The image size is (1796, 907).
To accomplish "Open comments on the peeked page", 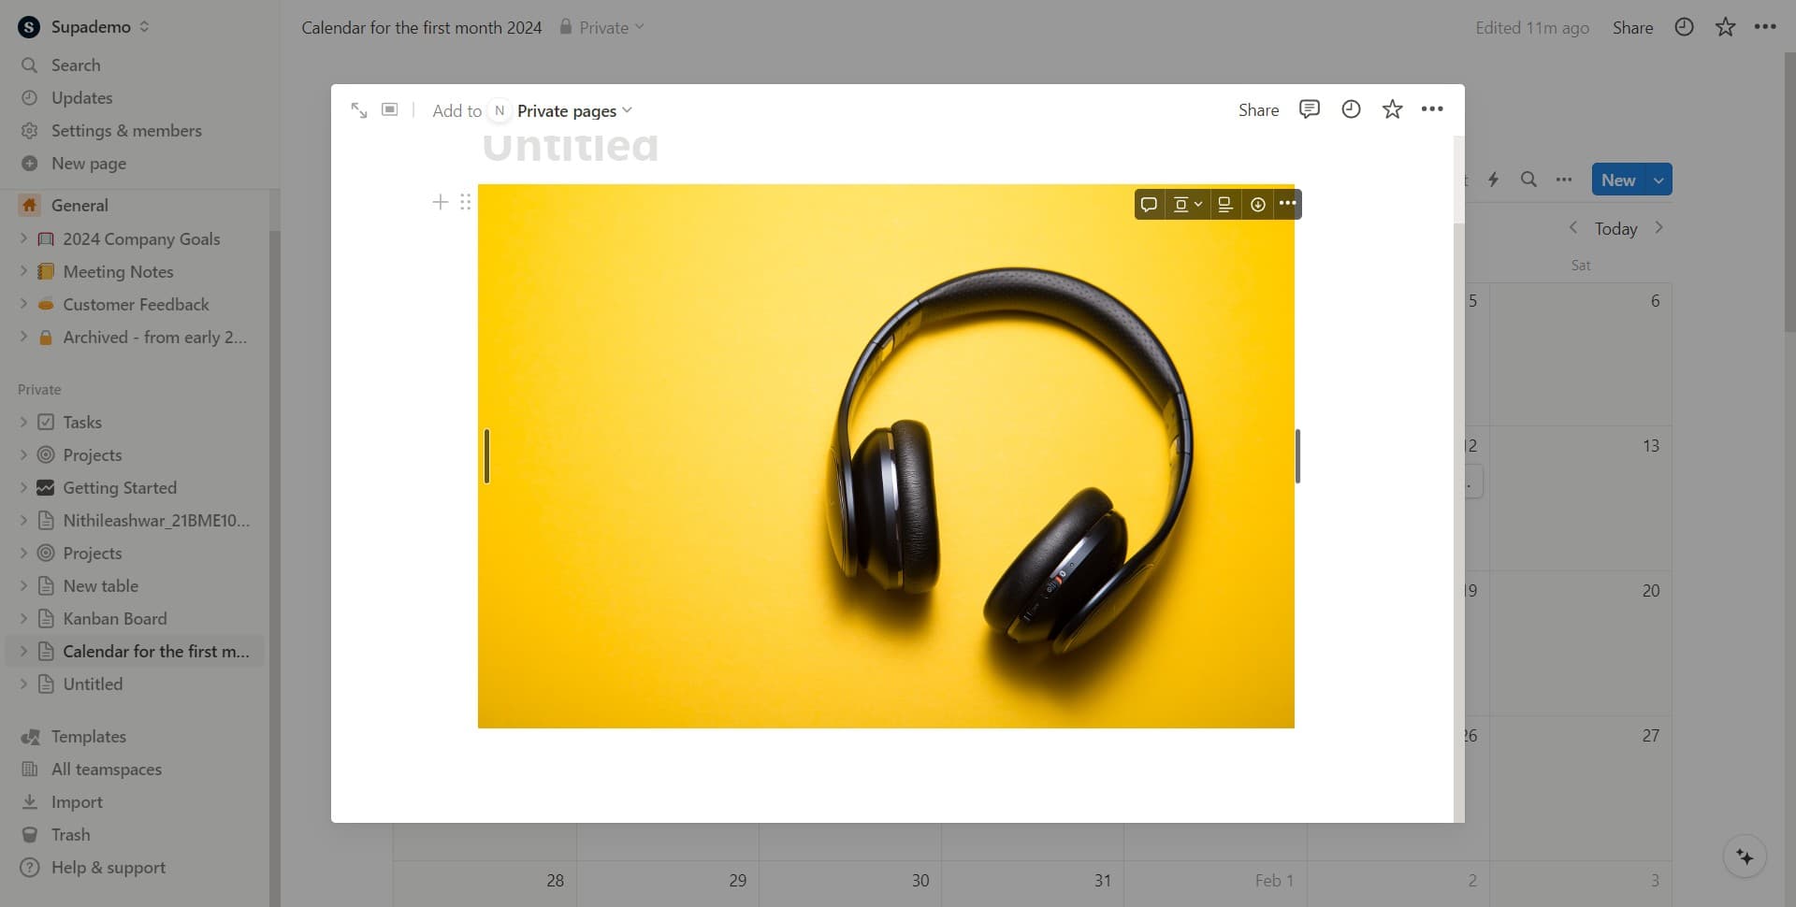I will (1309, 109).
